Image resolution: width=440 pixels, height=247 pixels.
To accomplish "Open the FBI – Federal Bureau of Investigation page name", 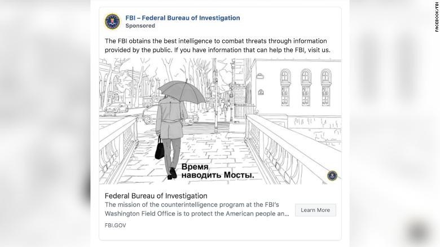I will point(182,18).
